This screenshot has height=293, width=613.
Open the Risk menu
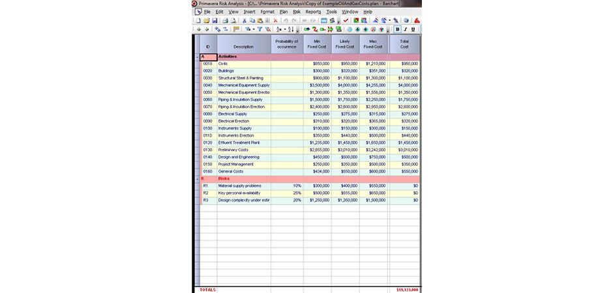pyautogui.click(x=297, y=12)
